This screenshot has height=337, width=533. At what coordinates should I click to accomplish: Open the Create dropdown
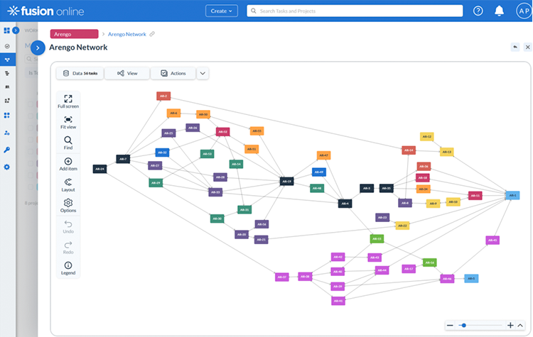(x=221, y=11)
